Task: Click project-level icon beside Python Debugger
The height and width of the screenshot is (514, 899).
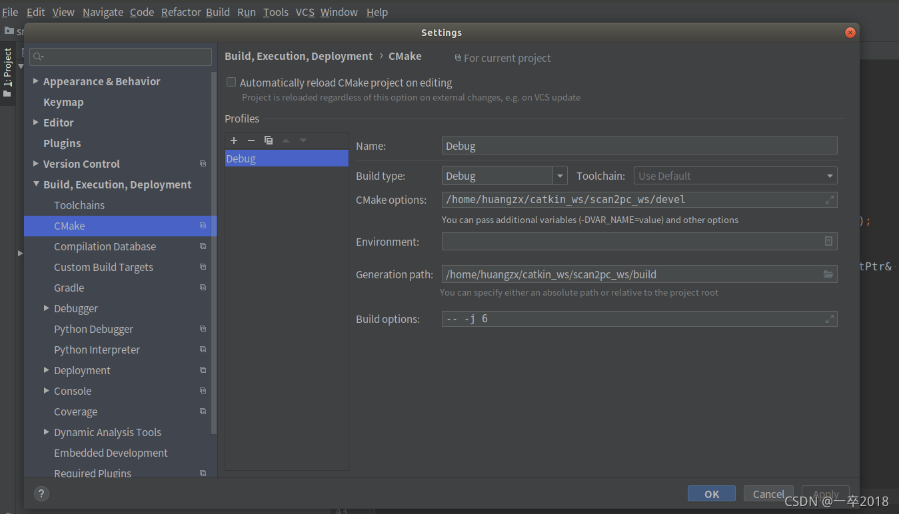Action: tap(203, 329)
